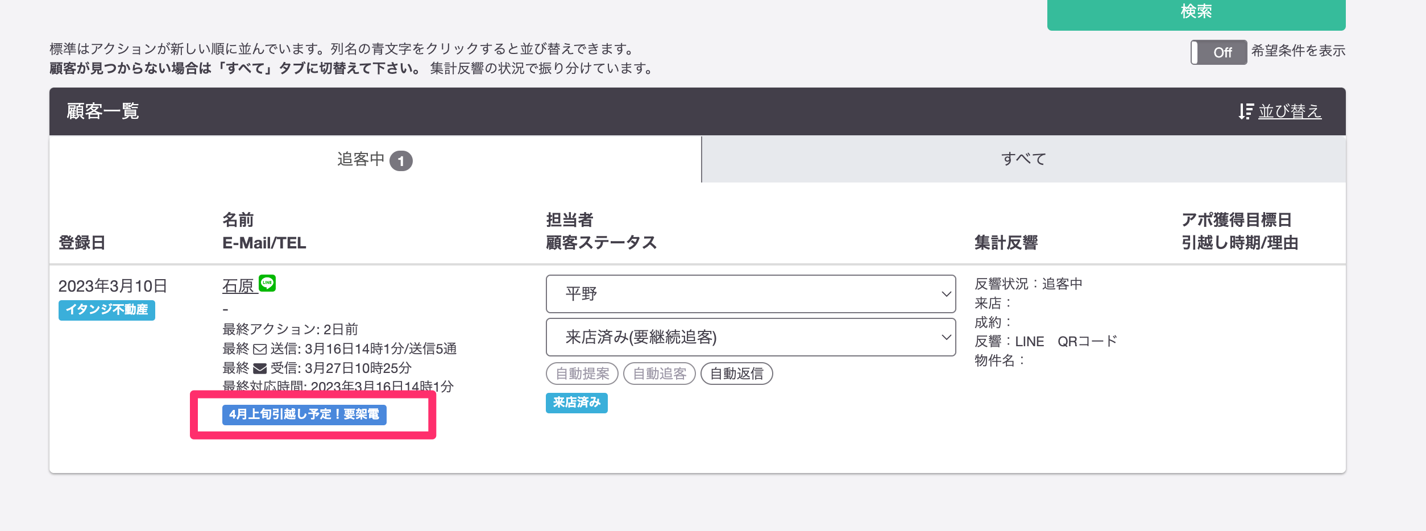Screen dimensions: 1426x531
Task: Click the count badge 1 on 追客中
Action: pyautogui.click(x=401, y=161)
